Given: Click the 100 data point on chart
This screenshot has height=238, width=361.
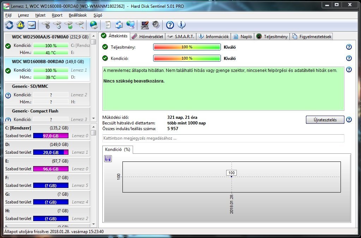Looking at the screenshot, I should [231, 177].
